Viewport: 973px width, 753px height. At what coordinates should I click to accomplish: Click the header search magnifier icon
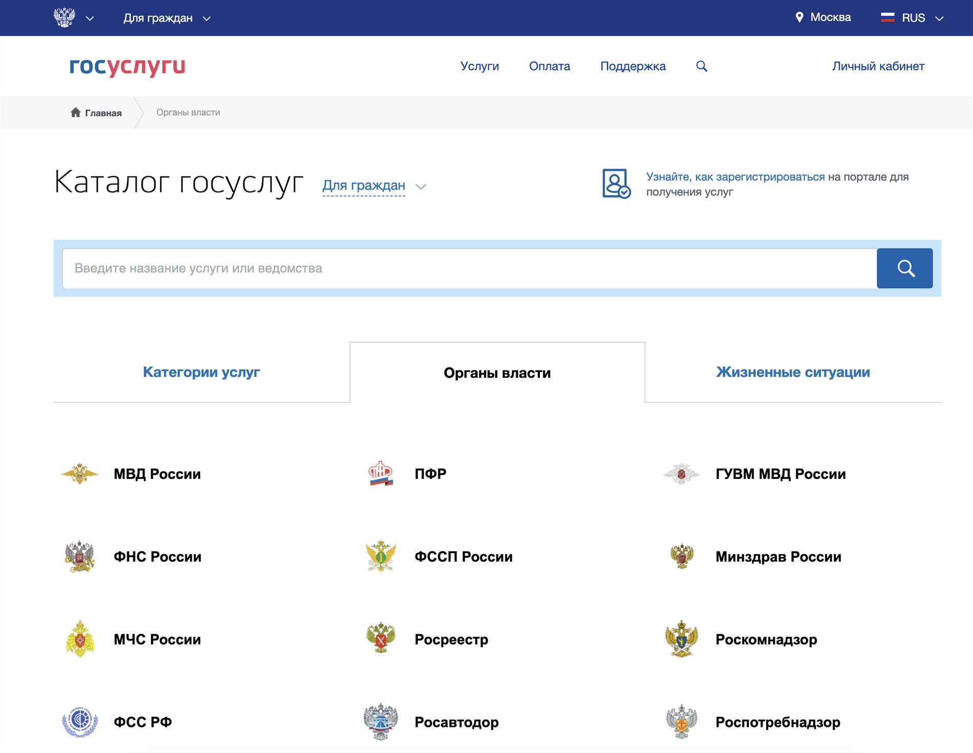click(x=702, y=66)
